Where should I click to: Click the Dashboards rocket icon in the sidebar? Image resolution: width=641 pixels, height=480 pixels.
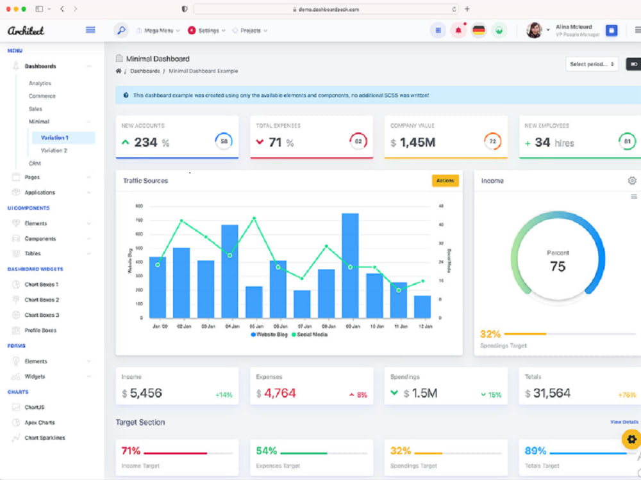coord(16,66)
